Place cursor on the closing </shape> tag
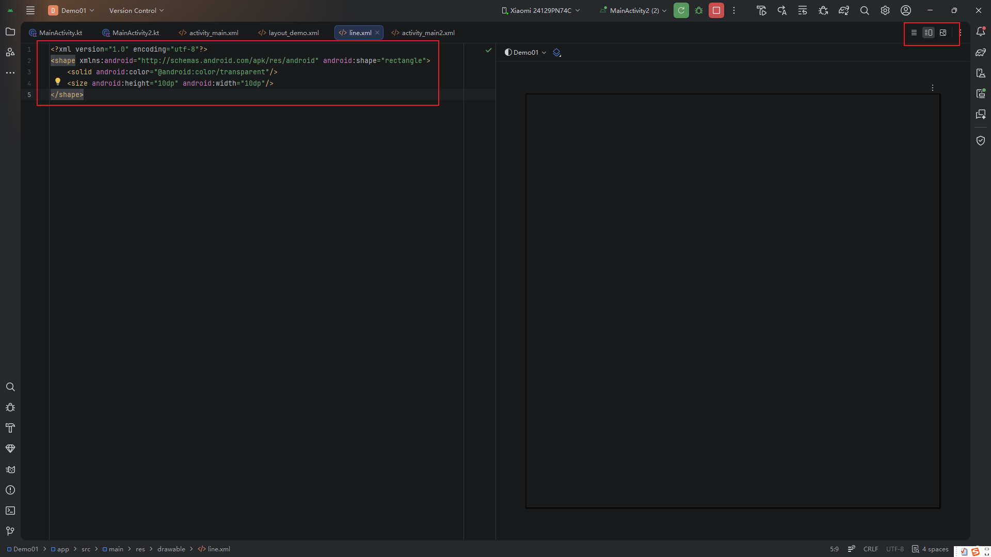This screenshot has width=991, height=557. (x=67, y=94)
